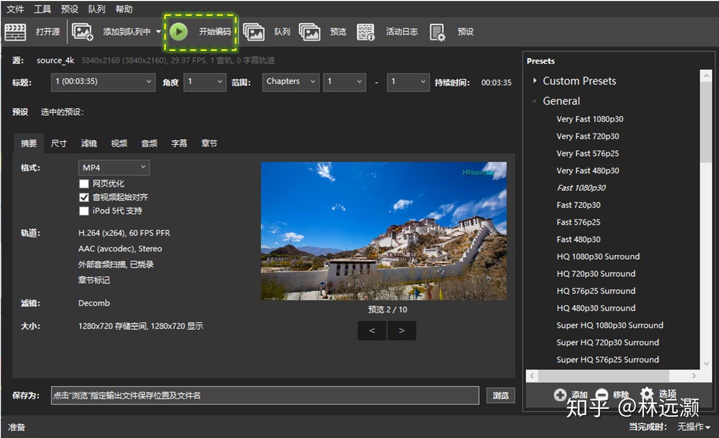Open the Presets (预设) menu in menu bar
719x438 pixels.
(x=69, y=9)
